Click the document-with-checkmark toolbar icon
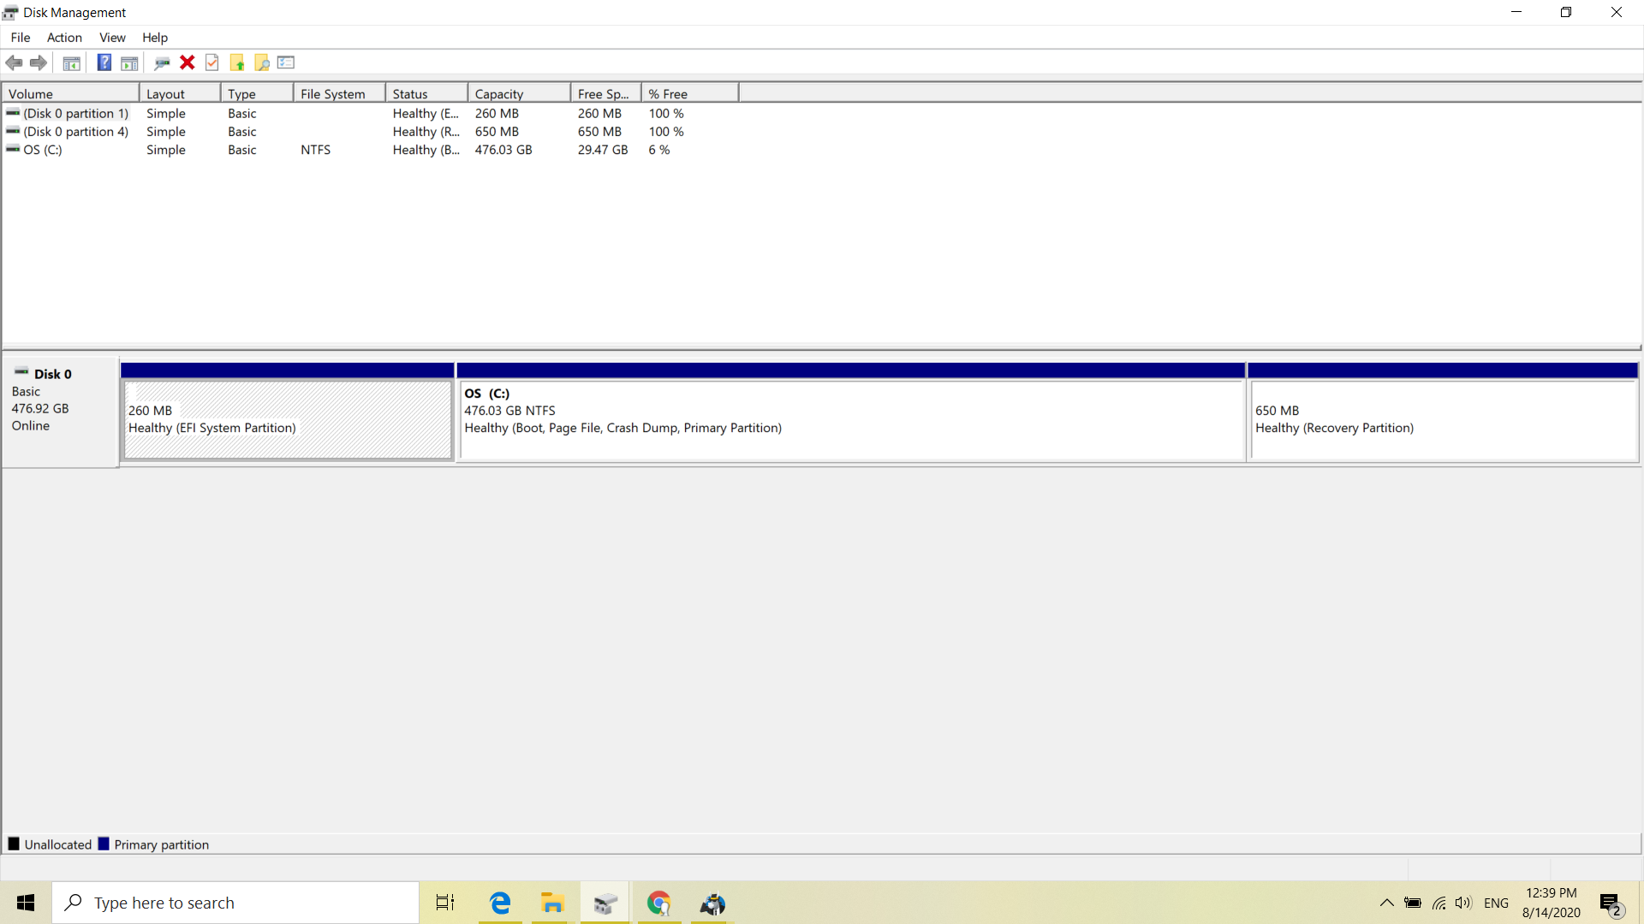1644x924 pixels. point(211,62)
